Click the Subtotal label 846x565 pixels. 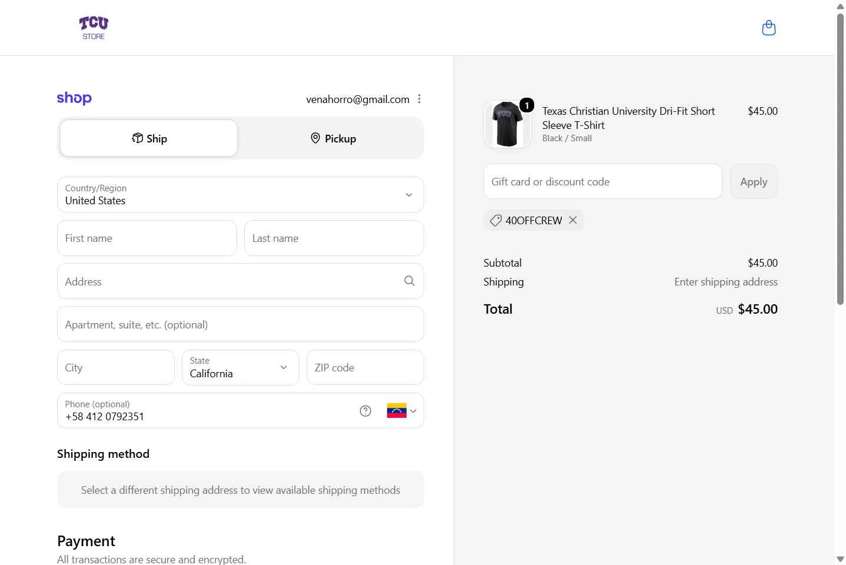[502, 263]
